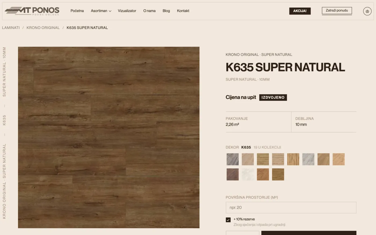Screen dimensions: 376x235
Task: Select the eighth top-row swatch, light peach
Action: click(x=338, y=159)
